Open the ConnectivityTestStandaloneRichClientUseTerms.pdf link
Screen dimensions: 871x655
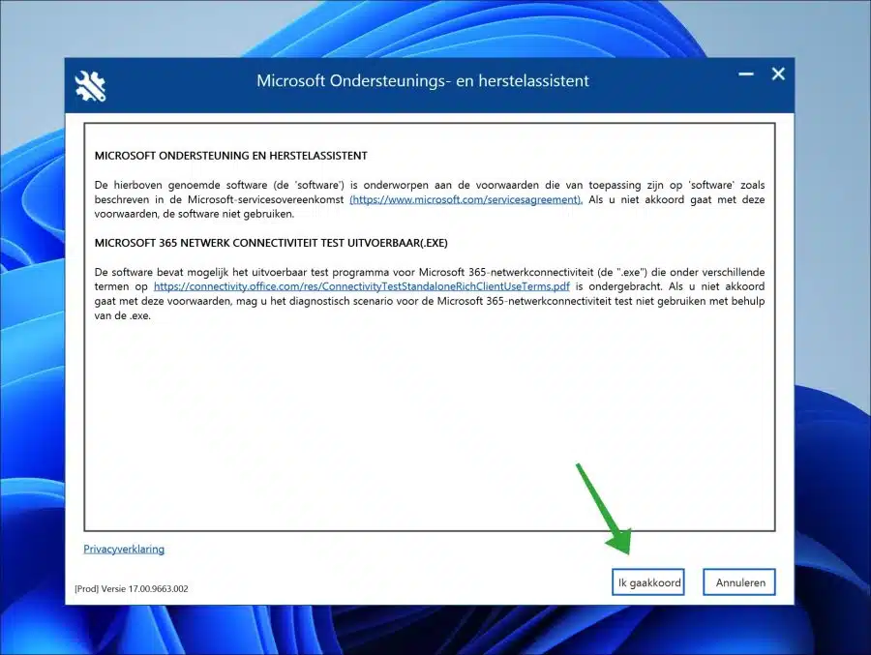362,286
